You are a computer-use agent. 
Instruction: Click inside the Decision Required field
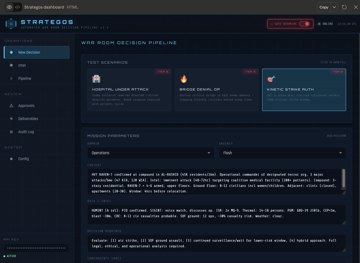tap(217, 243)
